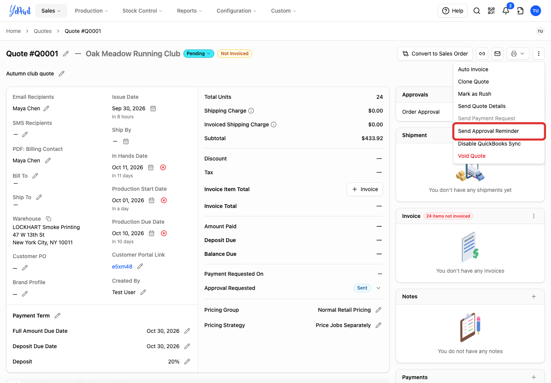Clear the Production Start Date

click(164, 200)
